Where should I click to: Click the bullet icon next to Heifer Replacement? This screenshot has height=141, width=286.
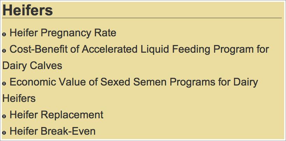click(4, 116)
